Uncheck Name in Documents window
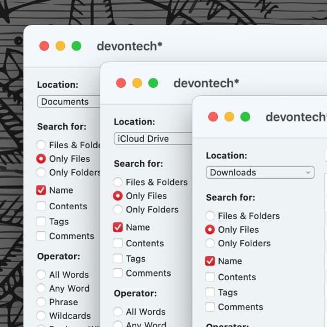Viewport: 327px width, 327px height. click(x=41, y=190)
